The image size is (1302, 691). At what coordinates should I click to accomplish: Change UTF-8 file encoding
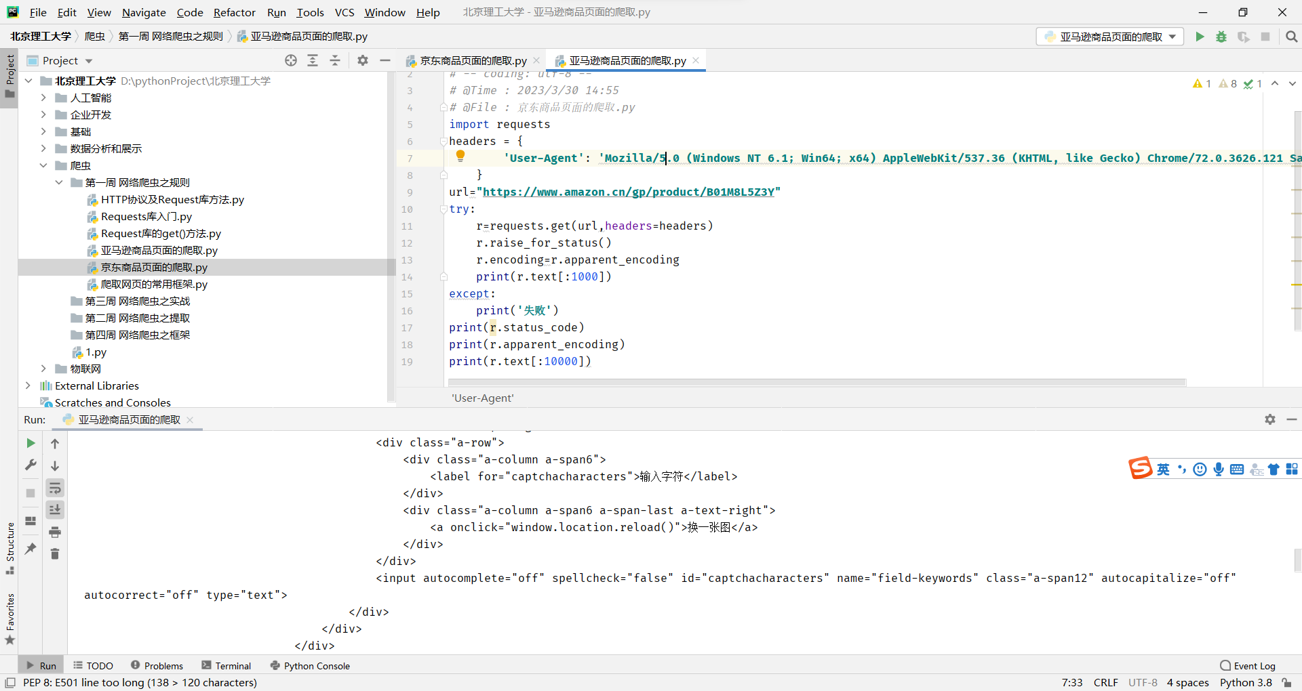tap(1143, 683)
